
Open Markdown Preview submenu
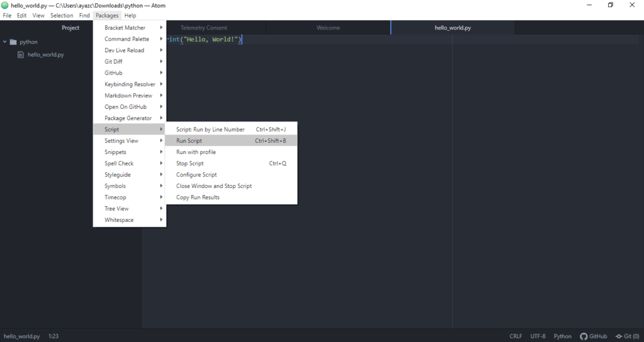click(130, 96)
